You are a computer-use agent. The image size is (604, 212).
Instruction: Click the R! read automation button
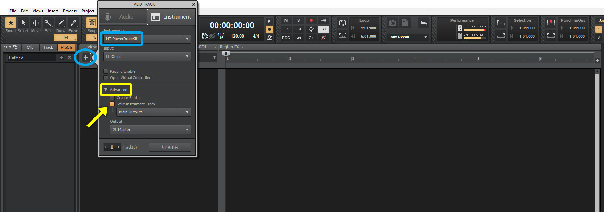coord(323,29)
